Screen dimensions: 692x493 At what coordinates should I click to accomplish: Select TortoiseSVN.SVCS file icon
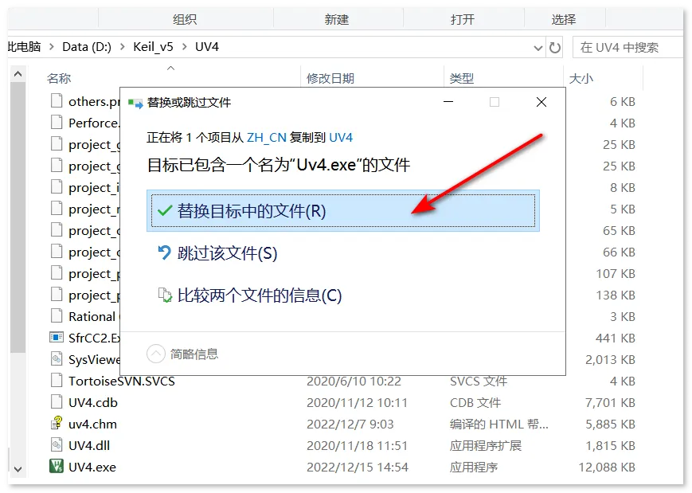[x=57, y=381]
